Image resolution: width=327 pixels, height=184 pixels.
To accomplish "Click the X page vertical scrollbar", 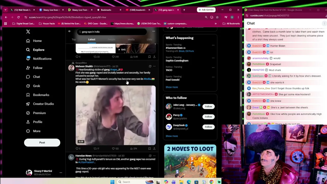I will (241, 100).
